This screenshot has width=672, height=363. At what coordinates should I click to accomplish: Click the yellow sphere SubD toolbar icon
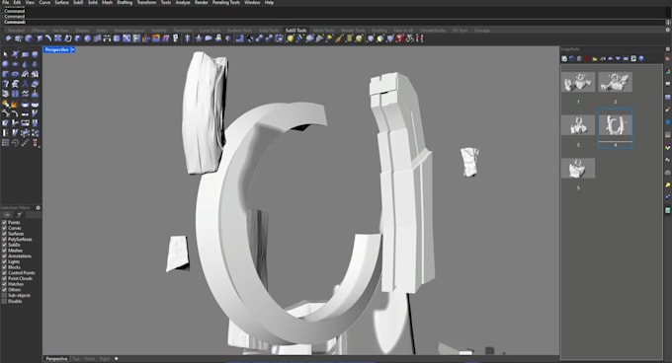pyautogui.click(x=291, y=38)
